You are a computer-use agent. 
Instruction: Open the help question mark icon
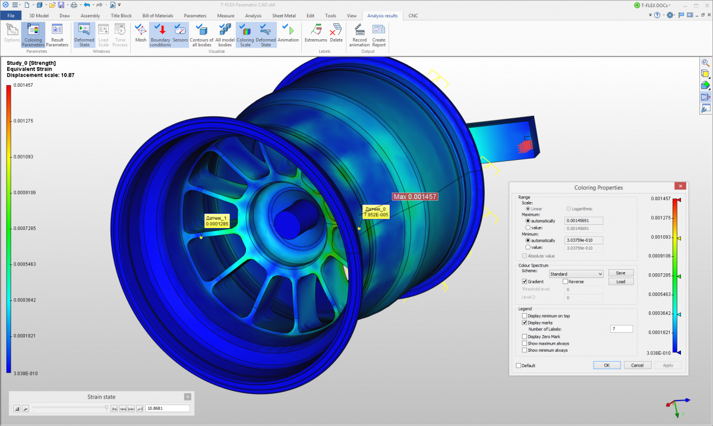coord(657,15)
